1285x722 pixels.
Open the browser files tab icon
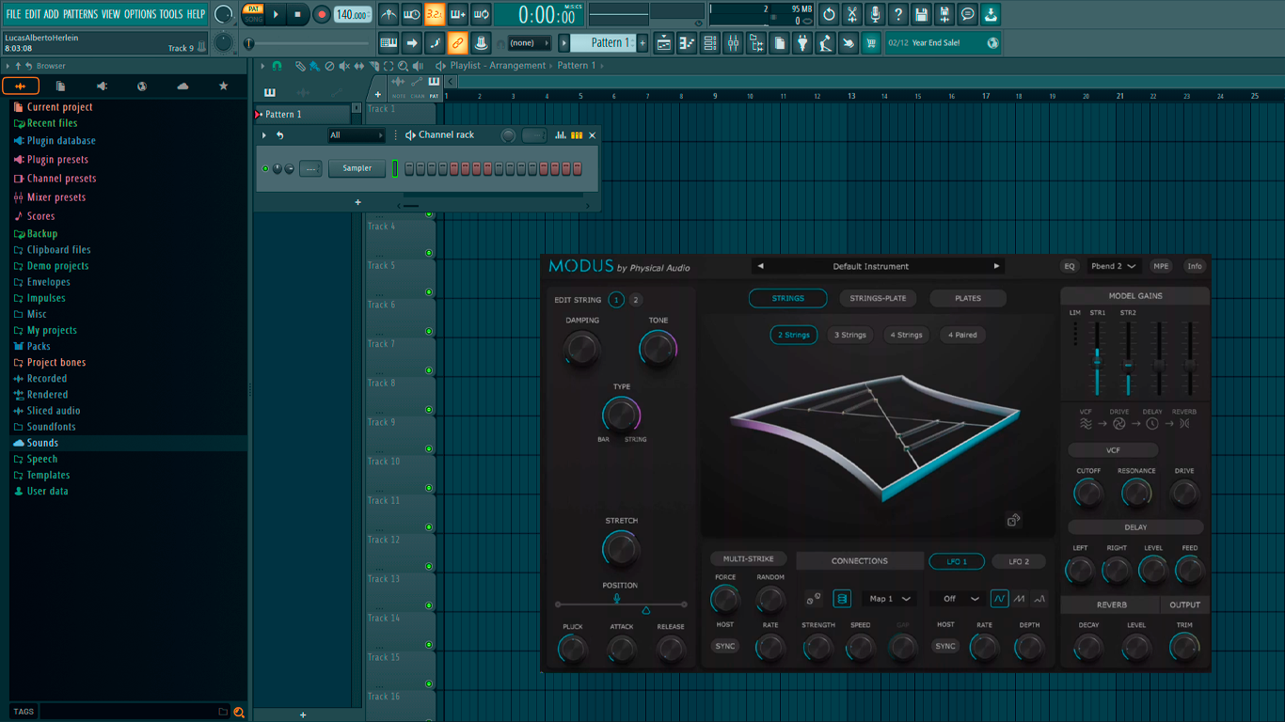tap(60, 86)
